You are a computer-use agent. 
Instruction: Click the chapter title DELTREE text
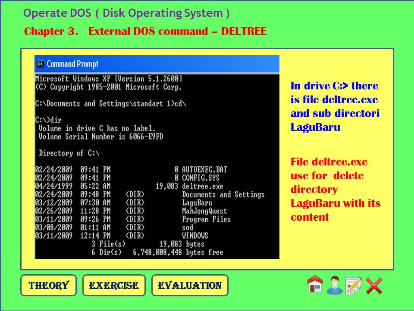[x=245, y=31]
